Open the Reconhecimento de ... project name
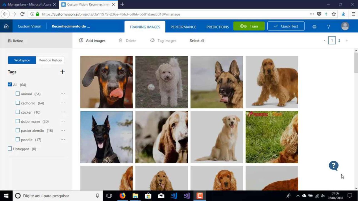This screenshot has height=201, width=358. [x=71, y=26]
